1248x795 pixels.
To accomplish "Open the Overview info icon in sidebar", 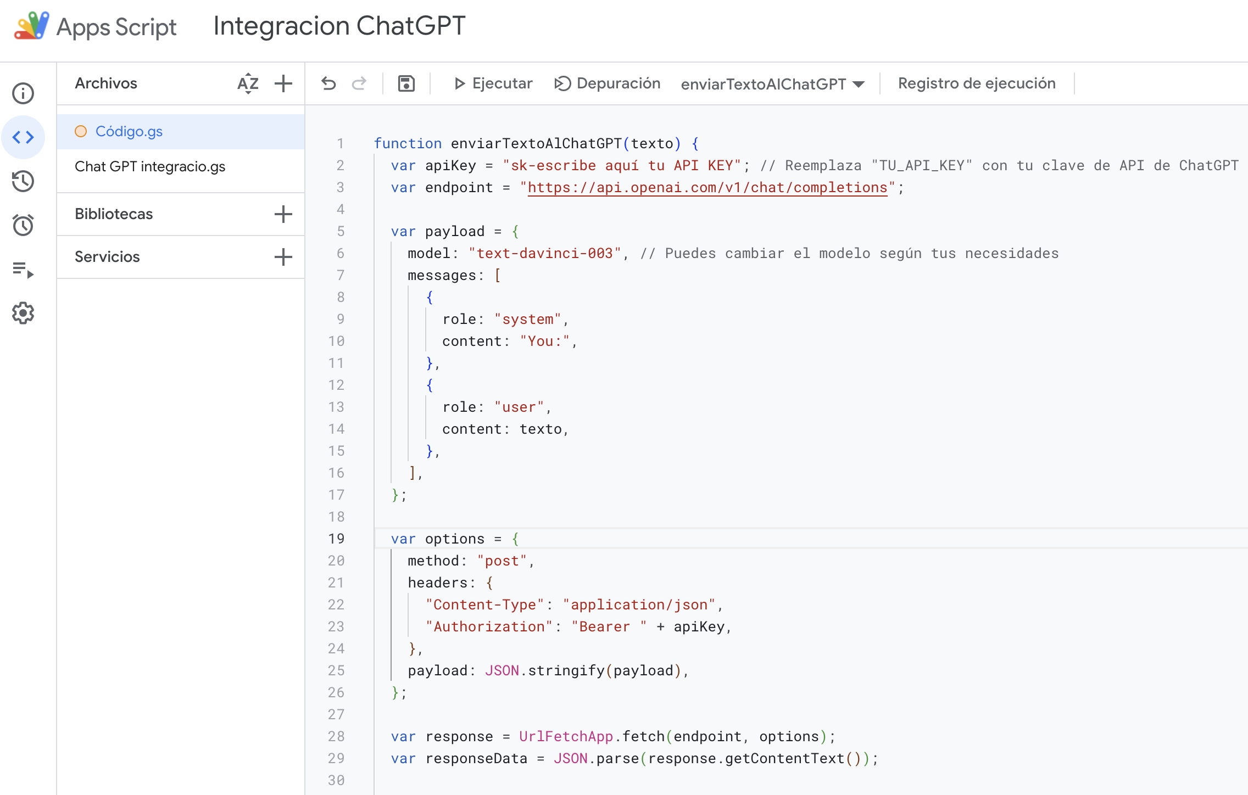I will point(23,93).
